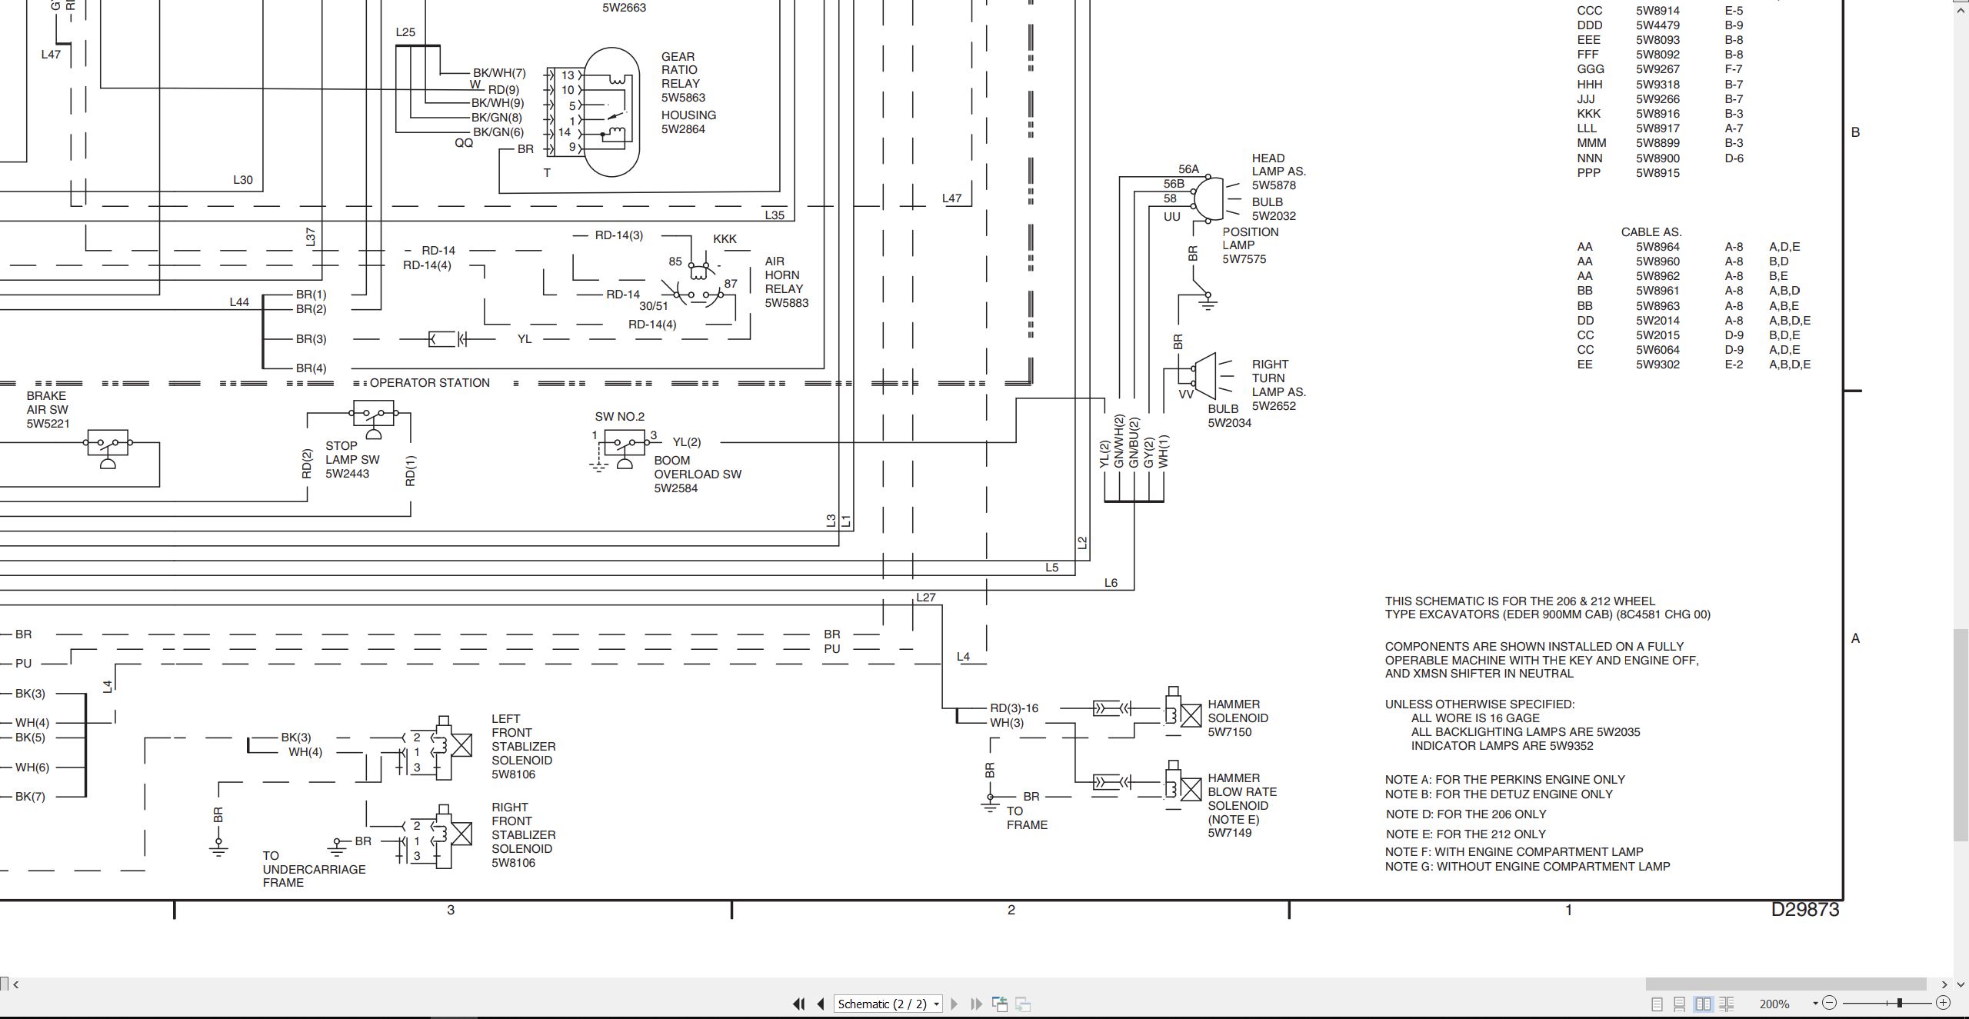Viewport: 1969px width, 1019px height.
Task: Go to the next page
Action: pos(955,1004)
